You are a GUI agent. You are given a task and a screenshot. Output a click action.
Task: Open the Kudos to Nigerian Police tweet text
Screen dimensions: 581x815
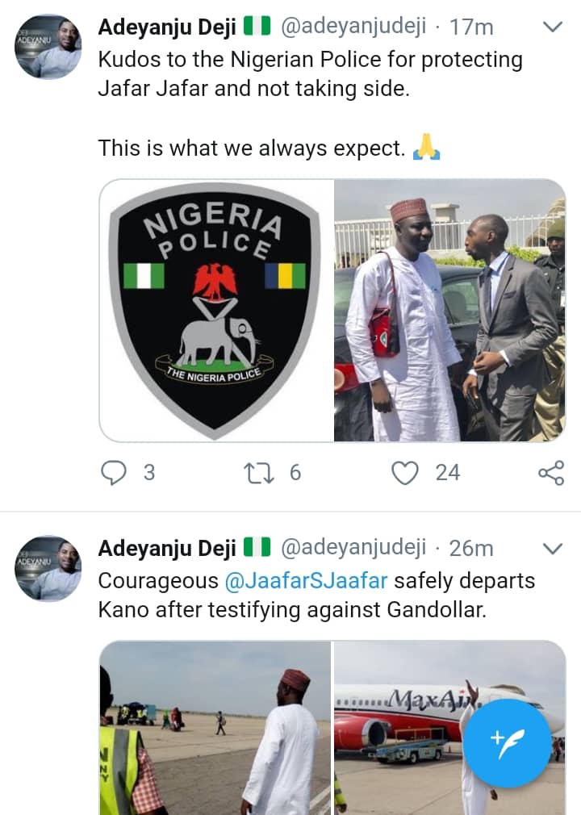(310, 73)
